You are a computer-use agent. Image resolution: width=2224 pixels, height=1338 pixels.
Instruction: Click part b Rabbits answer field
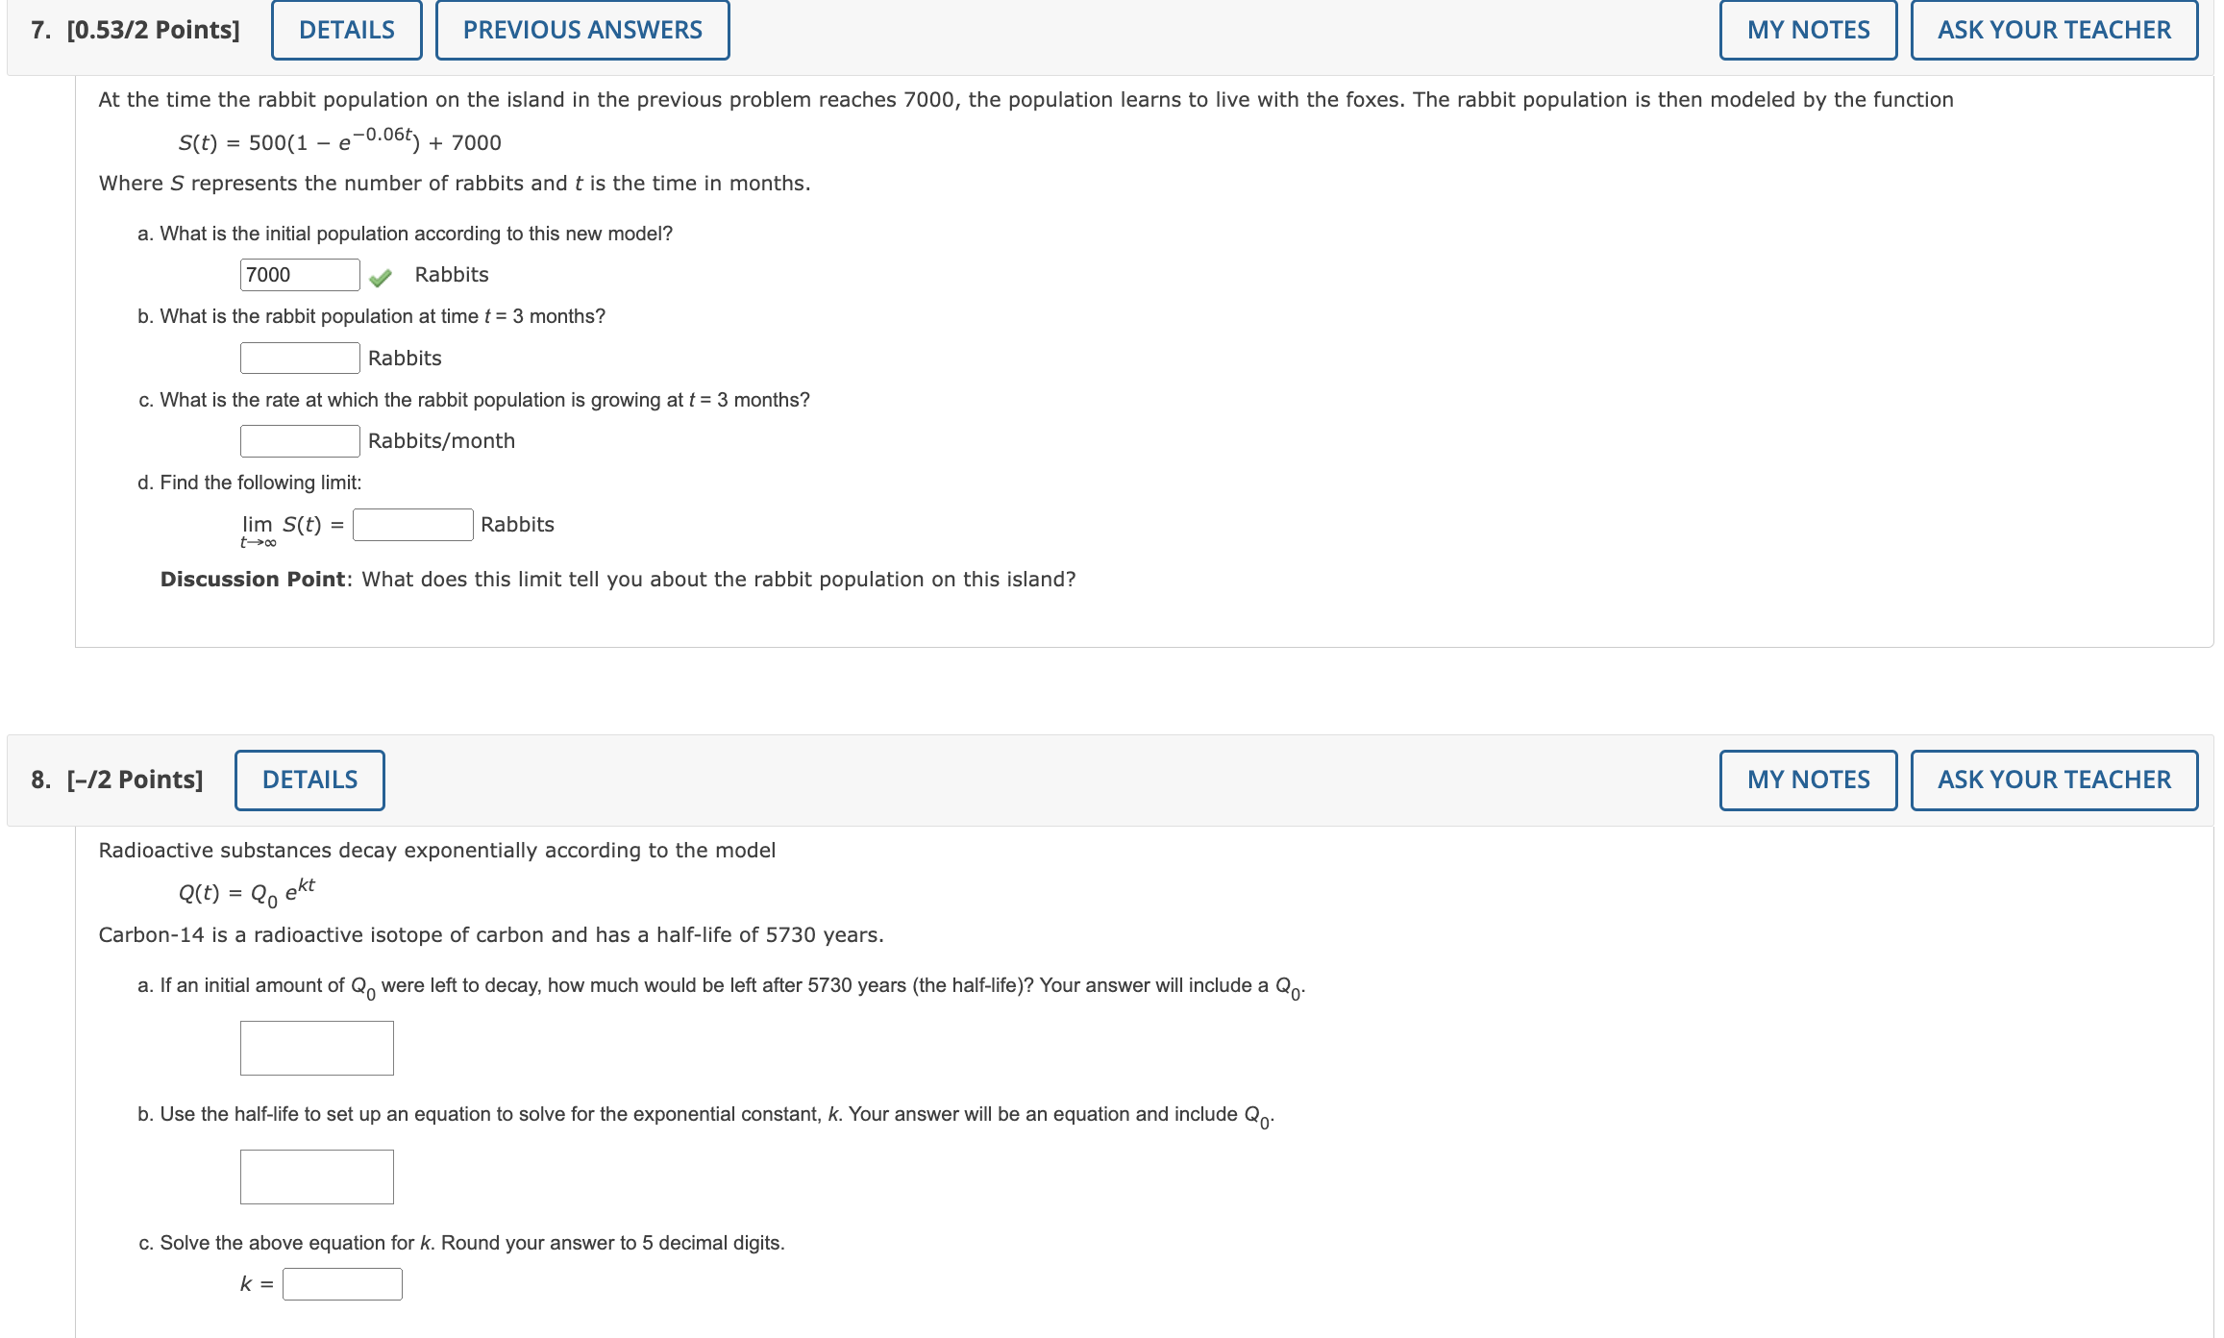(299, 357)
